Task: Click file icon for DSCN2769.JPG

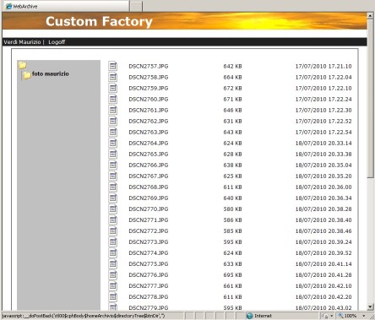Action: click(113, 198)
